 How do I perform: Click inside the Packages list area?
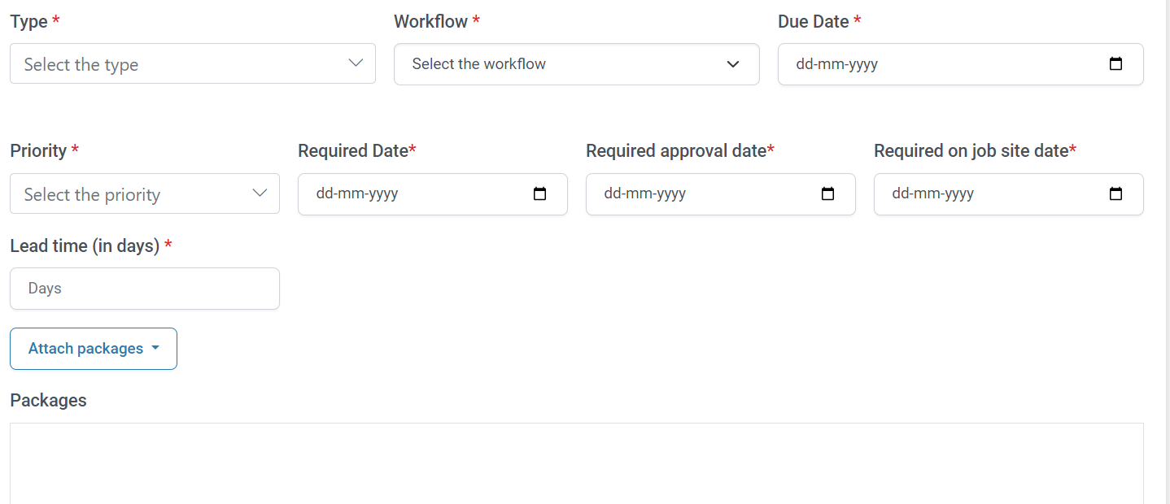point(576,463)
